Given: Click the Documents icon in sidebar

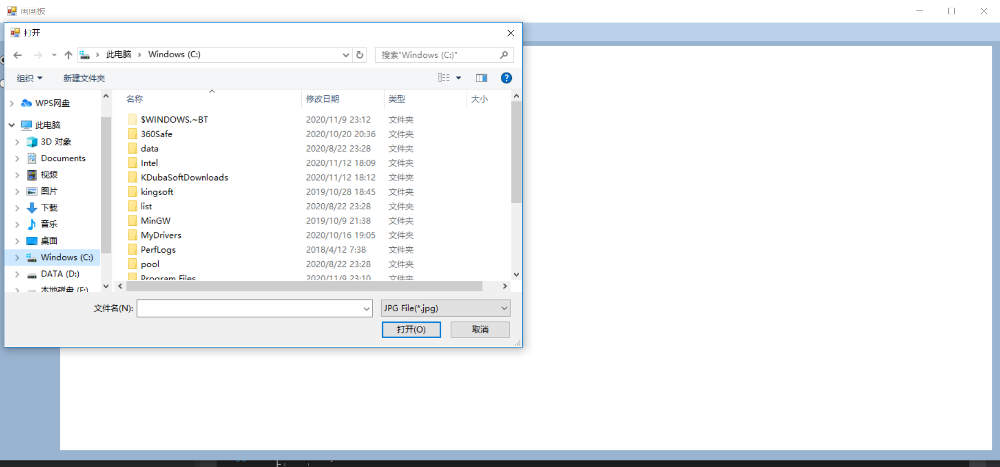Looking at the screenshot, I should pyautogui.click(x=32, y=158).
